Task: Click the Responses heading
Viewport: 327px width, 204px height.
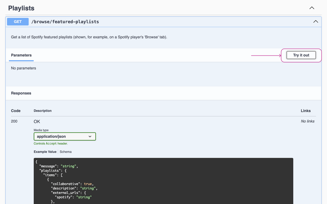Action: [x=21, y=93]
